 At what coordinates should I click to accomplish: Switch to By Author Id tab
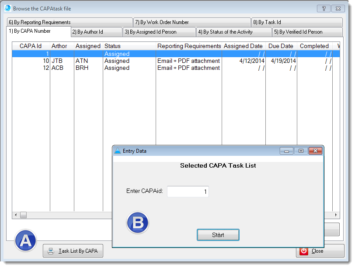[96, 32]
